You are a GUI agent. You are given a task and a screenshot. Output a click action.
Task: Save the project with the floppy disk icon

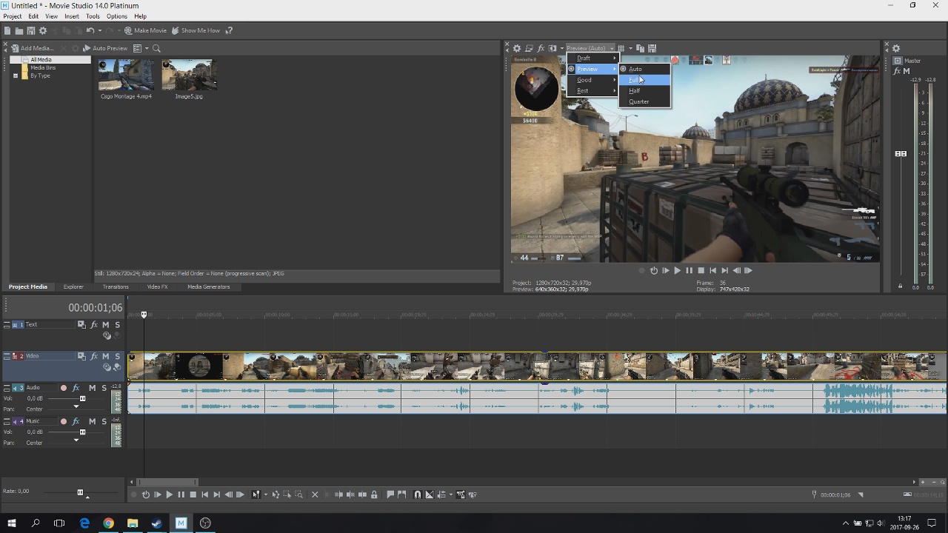31,30
